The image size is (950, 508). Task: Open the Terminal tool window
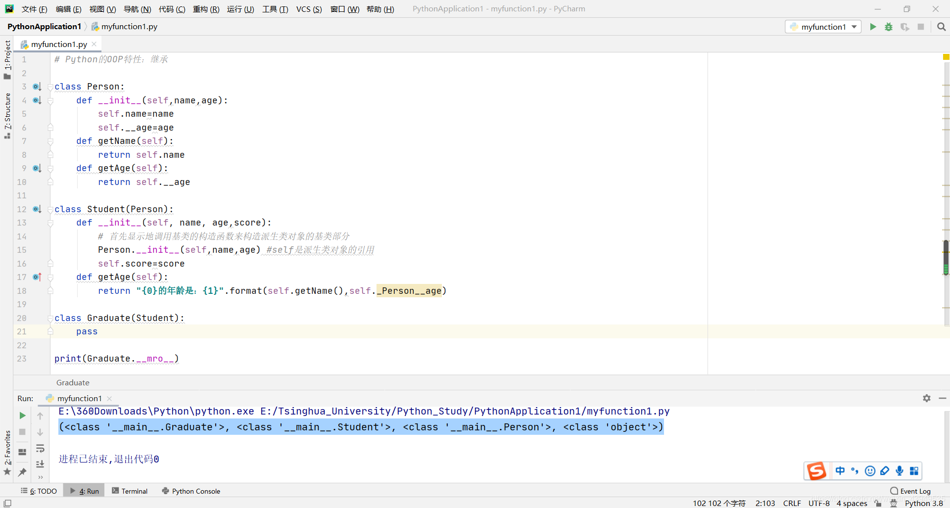(130, 491)
